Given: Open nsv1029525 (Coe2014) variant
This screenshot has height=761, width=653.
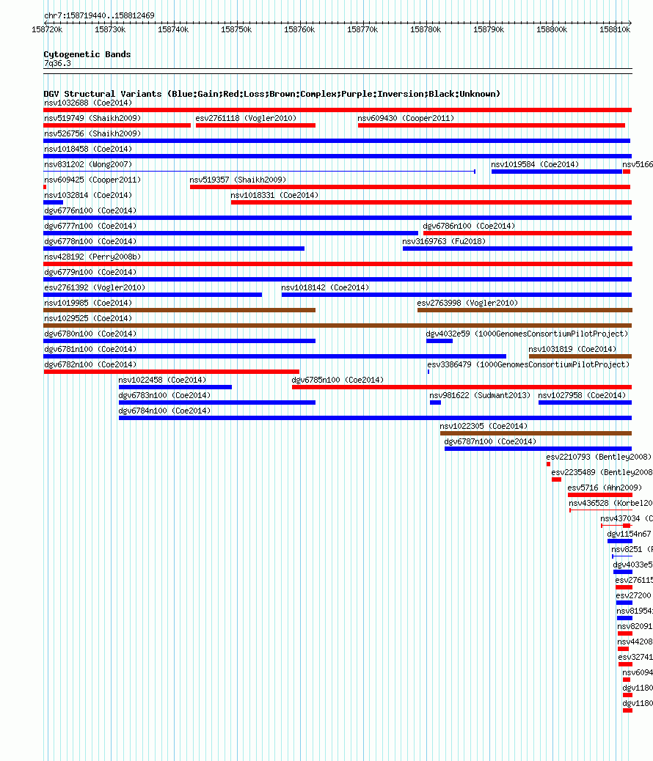Looking at the screenshot, I should pos(88,319).
